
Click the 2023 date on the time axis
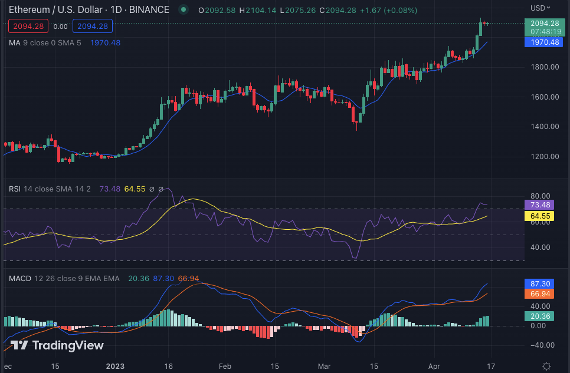click(115, 366)
